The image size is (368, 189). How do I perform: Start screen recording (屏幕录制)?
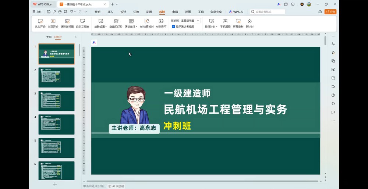pos(238,24)
